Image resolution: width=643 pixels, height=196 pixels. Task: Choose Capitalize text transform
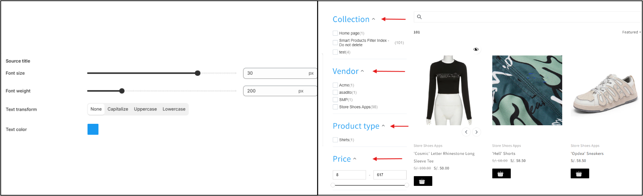pos(118,109)
